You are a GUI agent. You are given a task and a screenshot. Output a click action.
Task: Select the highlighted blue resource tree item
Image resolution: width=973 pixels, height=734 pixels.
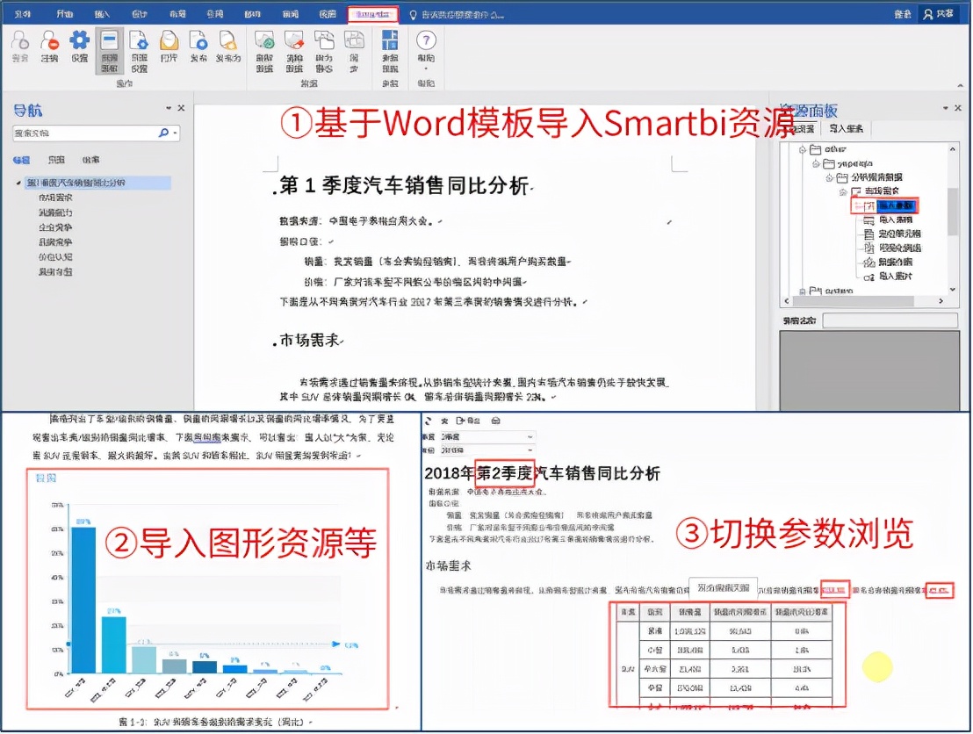pyautogui.click(x=896, y=205)
